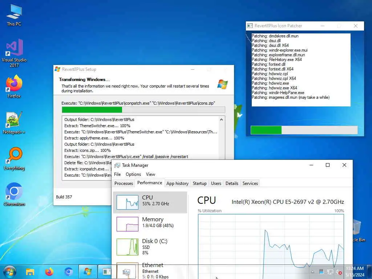The image size is (372, 279).
Task: Select the CPU performance graph thumbnail
Action: click(128, 202)
